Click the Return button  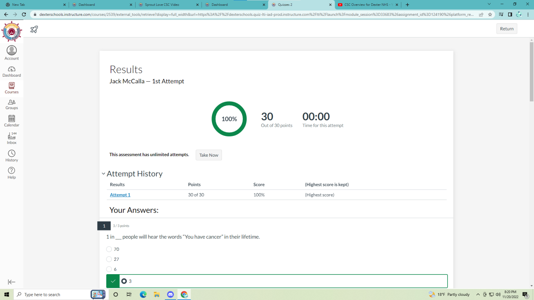(507, 29)
